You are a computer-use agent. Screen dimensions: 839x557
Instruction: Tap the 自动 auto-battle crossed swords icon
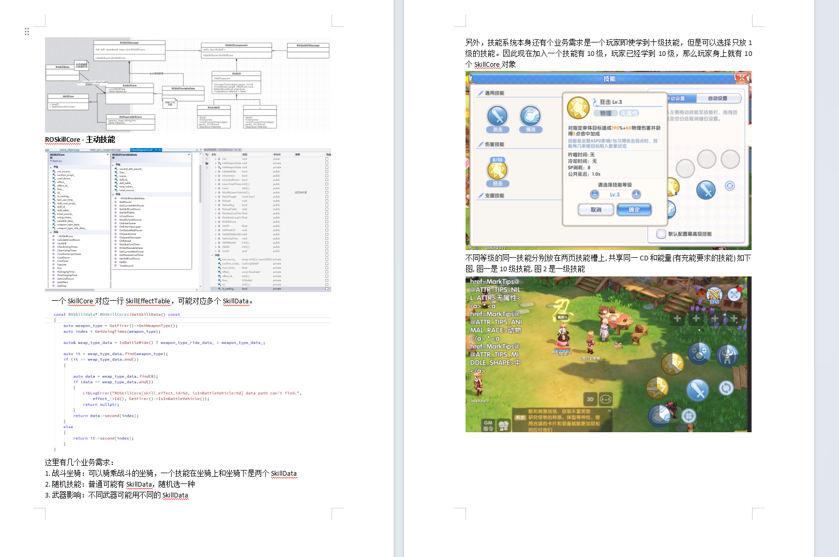pos(714,295)
